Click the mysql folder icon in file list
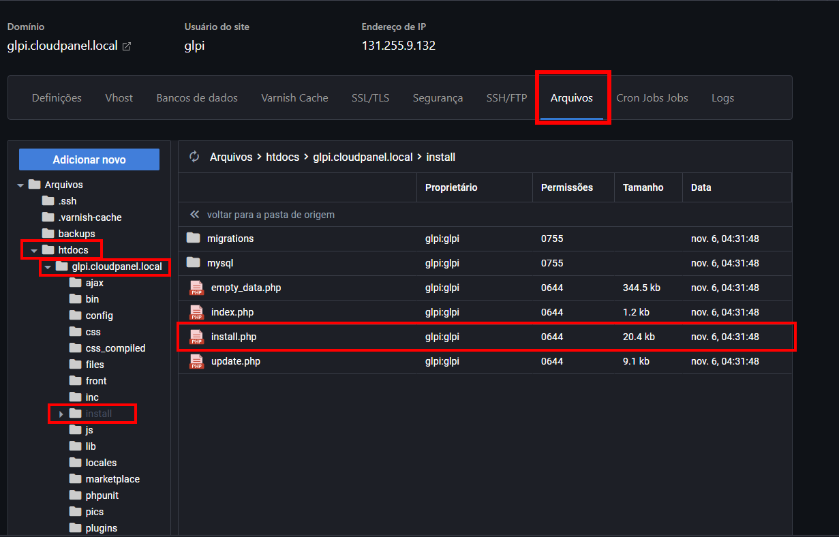Image resolution: width=839 pixels, height=537 pixels. [x=194, y=263]
